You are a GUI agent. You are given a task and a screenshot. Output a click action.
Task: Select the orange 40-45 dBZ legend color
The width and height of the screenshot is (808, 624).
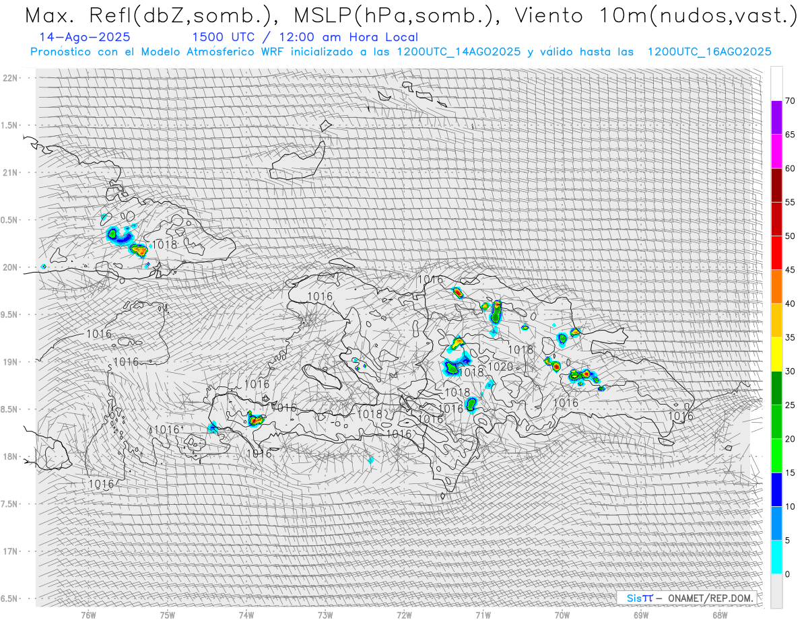(776, 287)
